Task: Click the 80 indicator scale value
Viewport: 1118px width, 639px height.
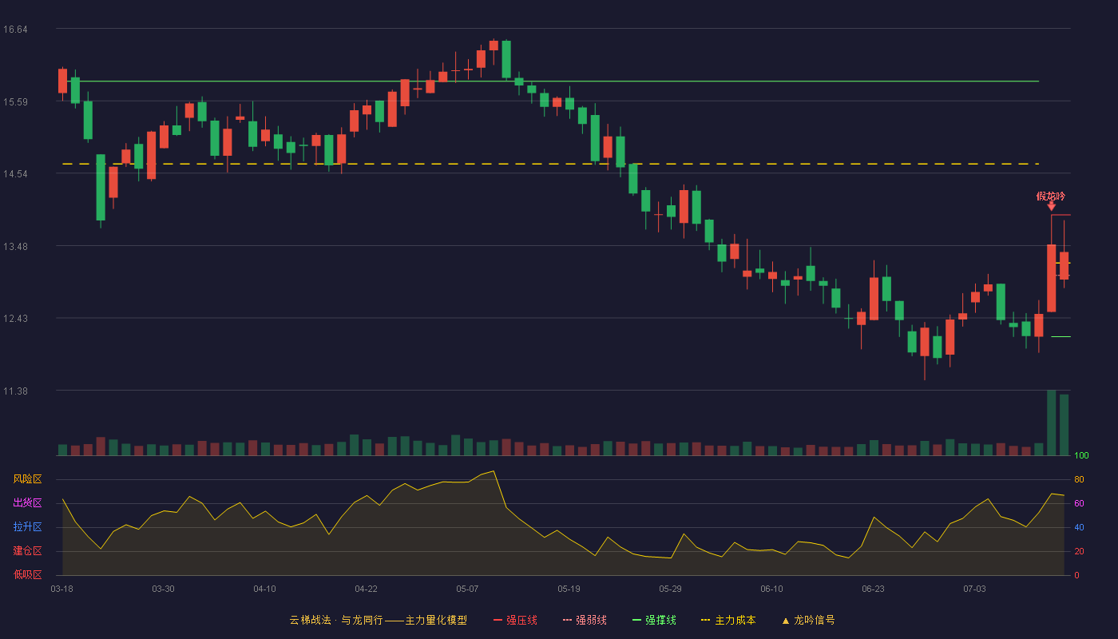Action: point(1079,479)
